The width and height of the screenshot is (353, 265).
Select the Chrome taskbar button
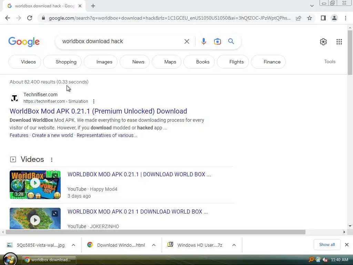click(49, 260)
